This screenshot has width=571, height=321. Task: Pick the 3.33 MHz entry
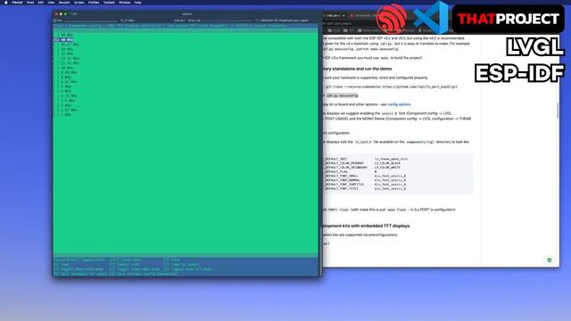[x=66, y=96]
